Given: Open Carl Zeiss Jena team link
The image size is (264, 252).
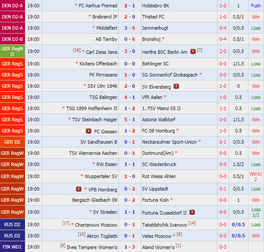Looking at the screenshot, I should [x=101, y=52].
